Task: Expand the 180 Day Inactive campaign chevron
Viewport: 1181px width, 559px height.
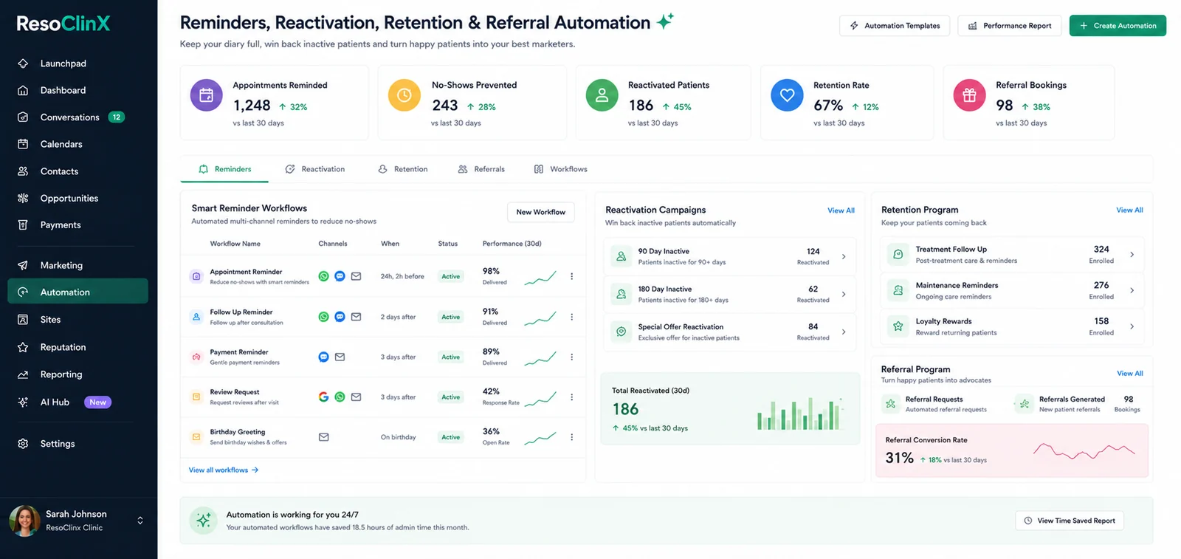Action: 844,294
